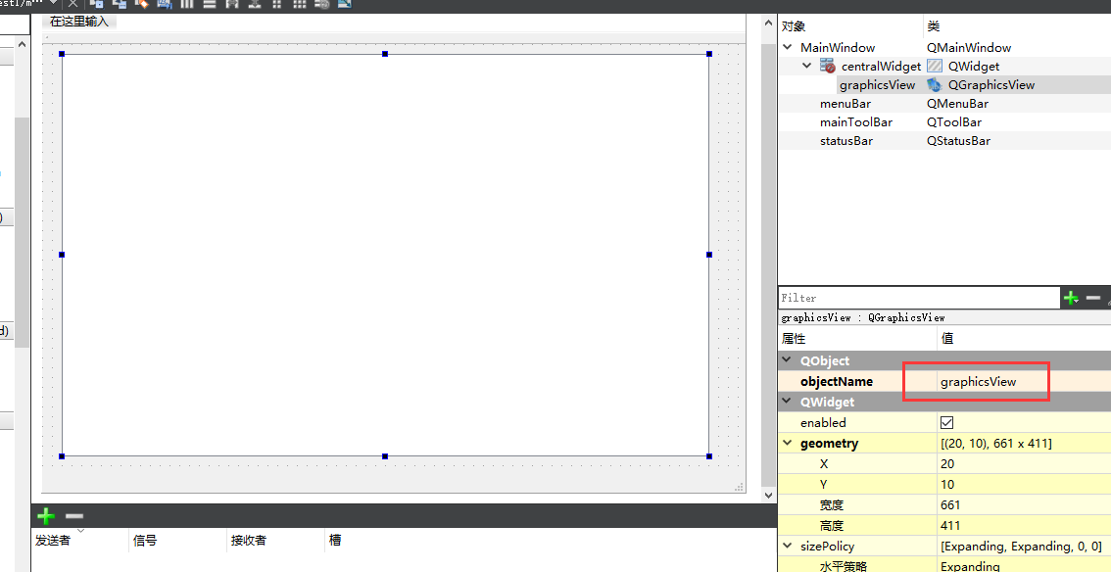
Task: Apply grid layout using the toolbar icon
Action: [300, 4]
